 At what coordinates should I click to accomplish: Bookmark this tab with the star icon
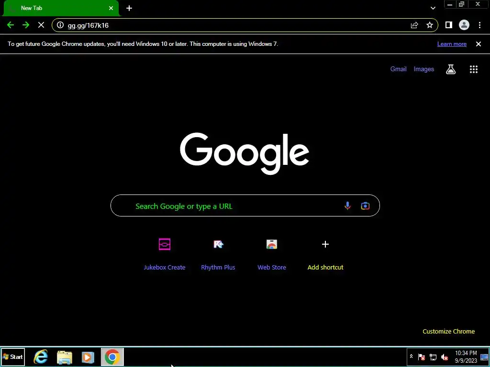tap(430, 25)
